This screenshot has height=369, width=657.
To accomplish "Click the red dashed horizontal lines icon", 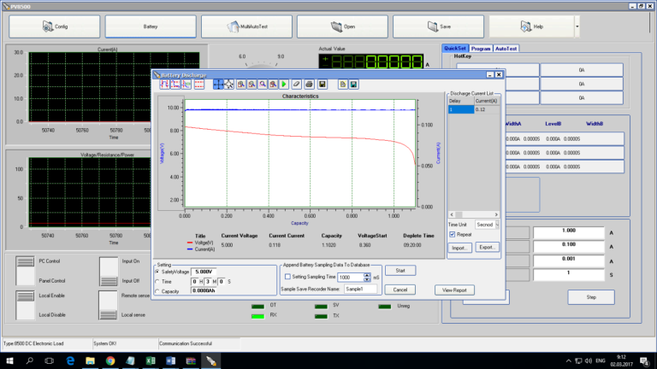I will tap(199, 85).
